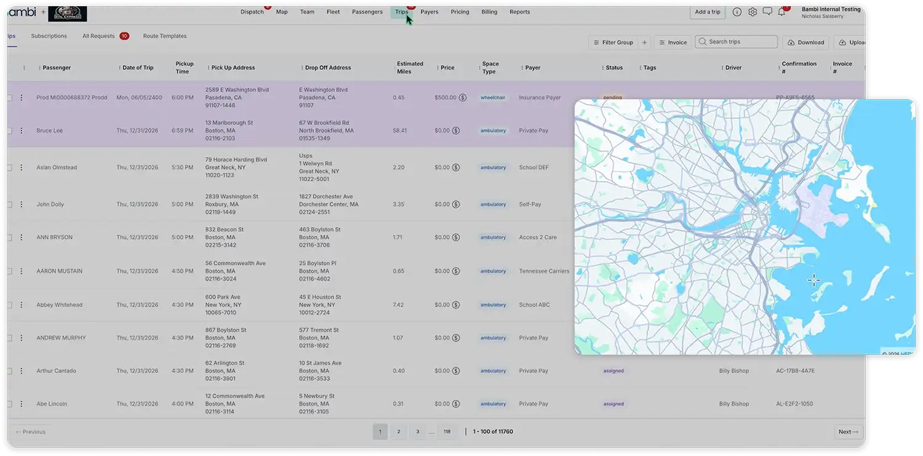Click driver Billy Bishop in Abe Lincoln row

734,404
